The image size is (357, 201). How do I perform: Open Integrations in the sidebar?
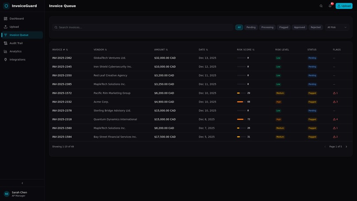22,59
